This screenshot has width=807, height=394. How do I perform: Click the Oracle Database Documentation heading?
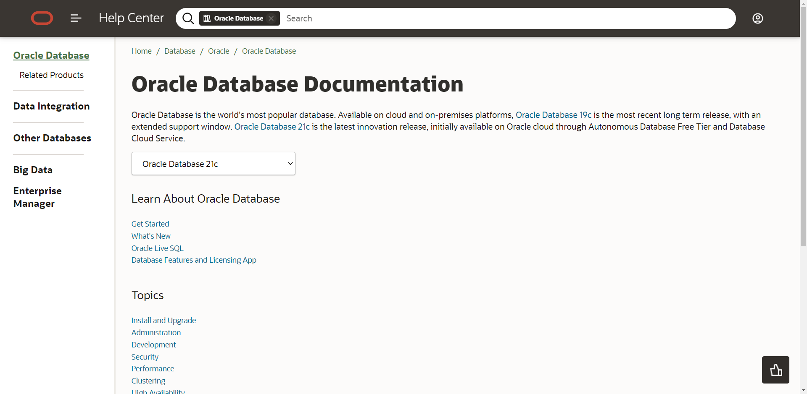point(298,84)
